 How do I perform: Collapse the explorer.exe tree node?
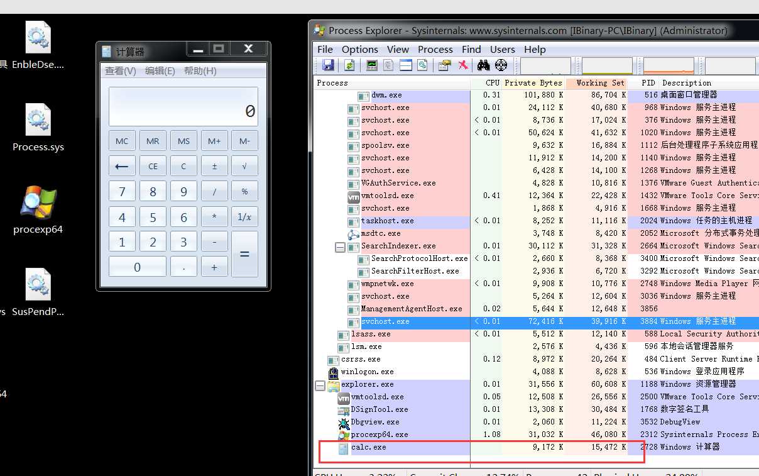320,386
